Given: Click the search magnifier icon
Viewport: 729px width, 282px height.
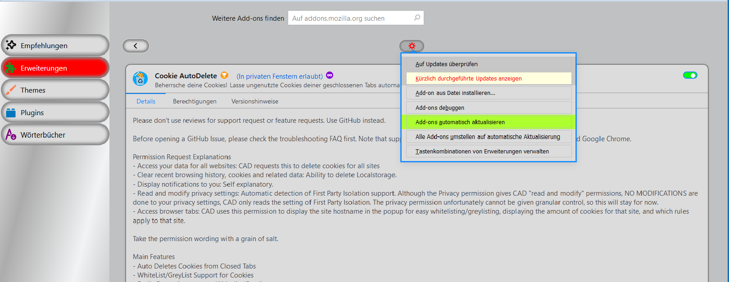Looking at the screenshot, I should (417, 18).
